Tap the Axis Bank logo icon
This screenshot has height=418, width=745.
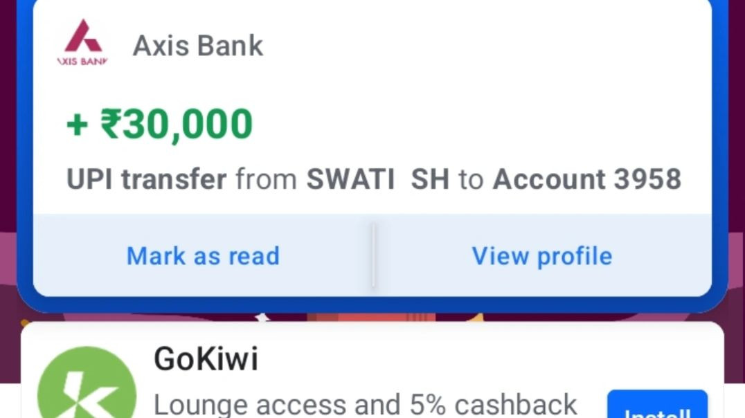(82, 43)
